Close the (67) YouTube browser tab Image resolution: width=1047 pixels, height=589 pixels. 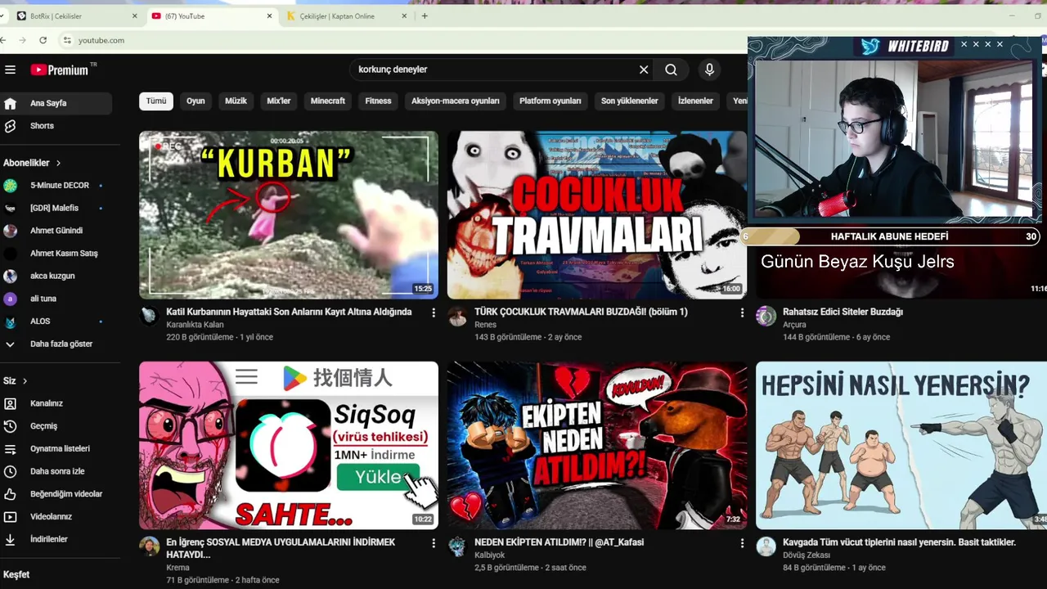[x=269, y=16]
